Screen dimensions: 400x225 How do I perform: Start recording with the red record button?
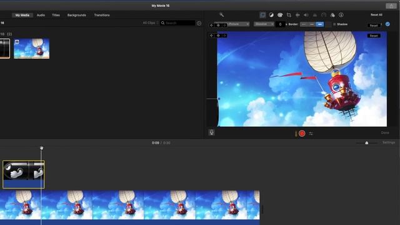click(x=302, y=133)
